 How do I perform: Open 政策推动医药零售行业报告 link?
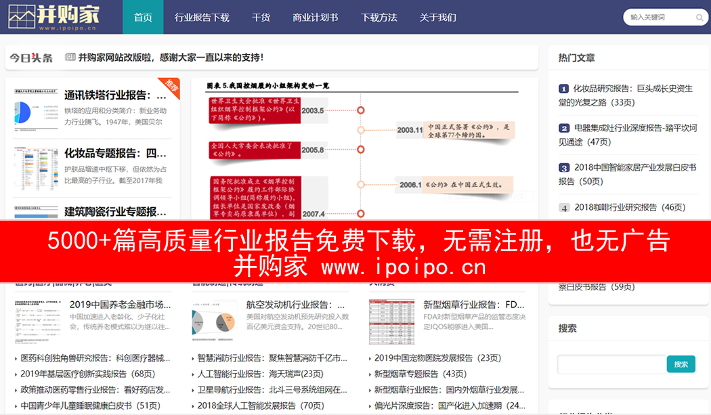95,389
